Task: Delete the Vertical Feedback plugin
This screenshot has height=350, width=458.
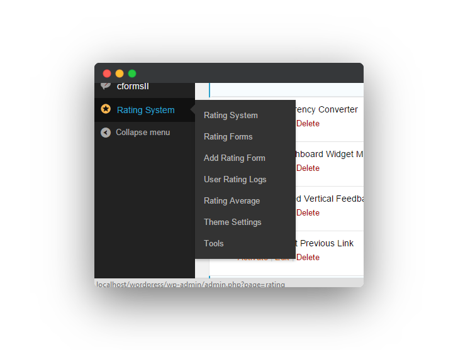Action: click(x=308, y=213)
